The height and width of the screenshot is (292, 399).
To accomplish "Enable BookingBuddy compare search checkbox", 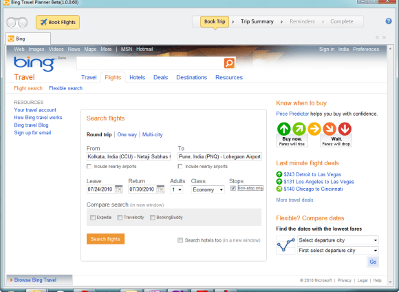I will 153,218.
